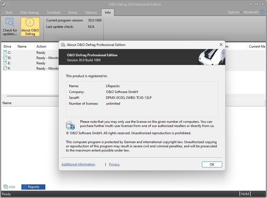Click the car image in dialog banner
The image size is (267, 198).
tap(212, 57)
